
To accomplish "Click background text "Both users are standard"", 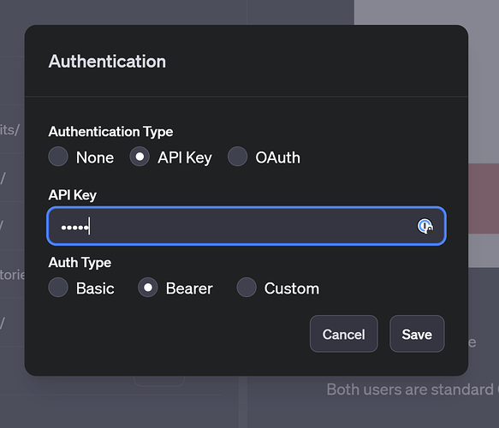I will [410, 389].
